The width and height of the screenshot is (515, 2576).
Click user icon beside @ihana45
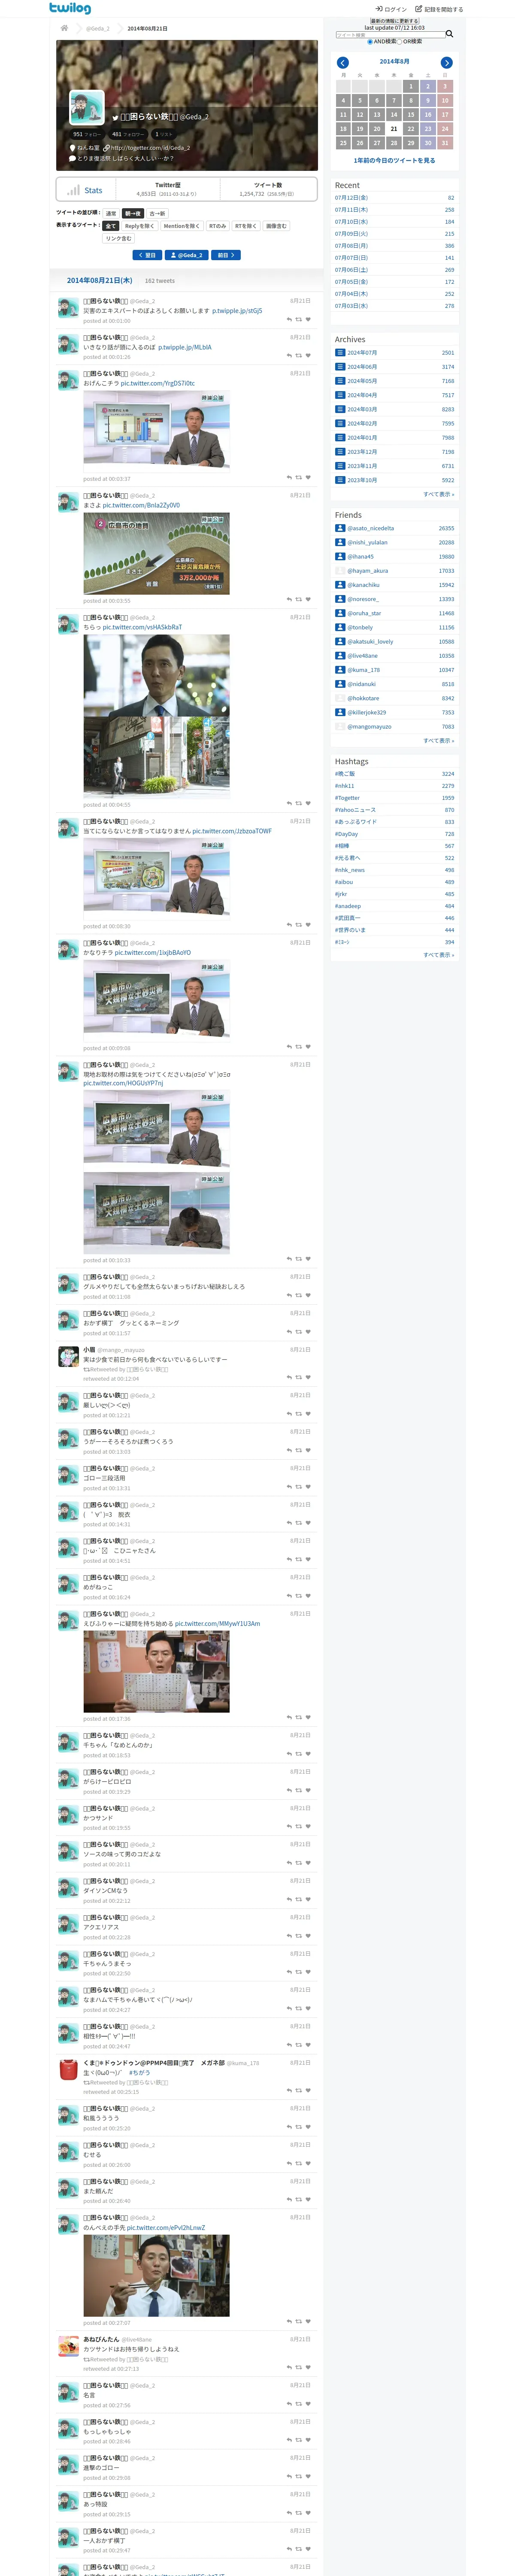(340, 557)
